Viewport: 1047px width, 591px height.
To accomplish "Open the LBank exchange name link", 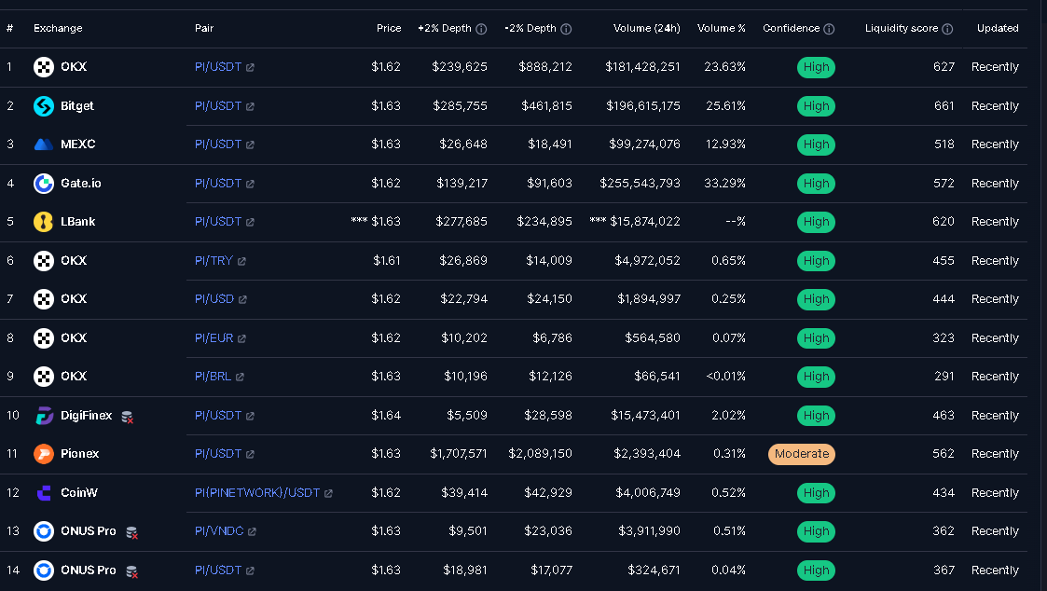I will tap(78, 222).
